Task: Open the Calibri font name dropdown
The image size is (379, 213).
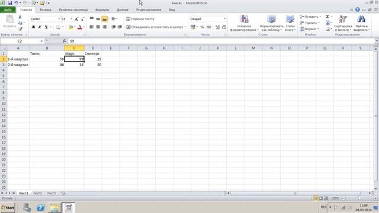Action: click(x=59, y=19)
